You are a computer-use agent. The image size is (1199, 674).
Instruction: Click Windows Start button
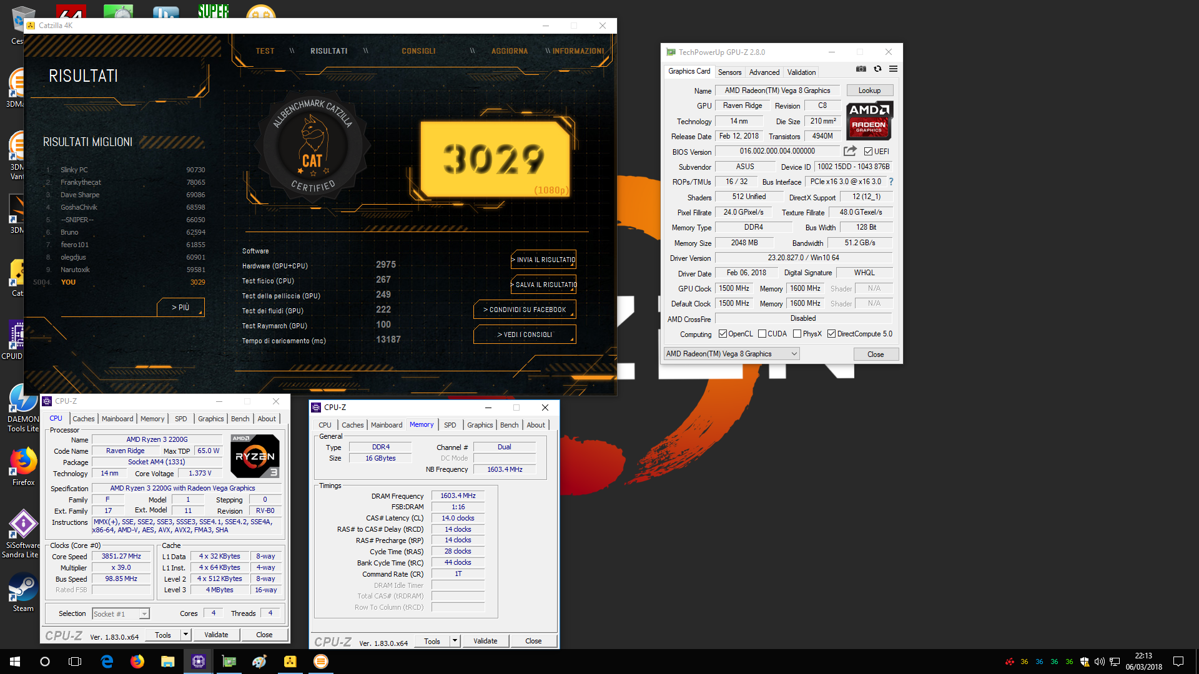15,662
